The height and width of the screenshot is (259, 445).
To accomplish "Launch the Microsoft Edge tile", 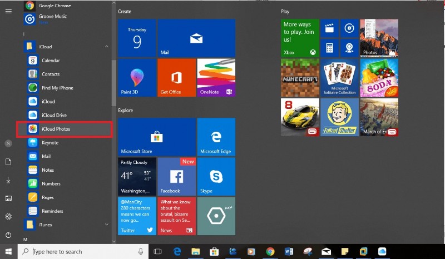I will 216,137.
